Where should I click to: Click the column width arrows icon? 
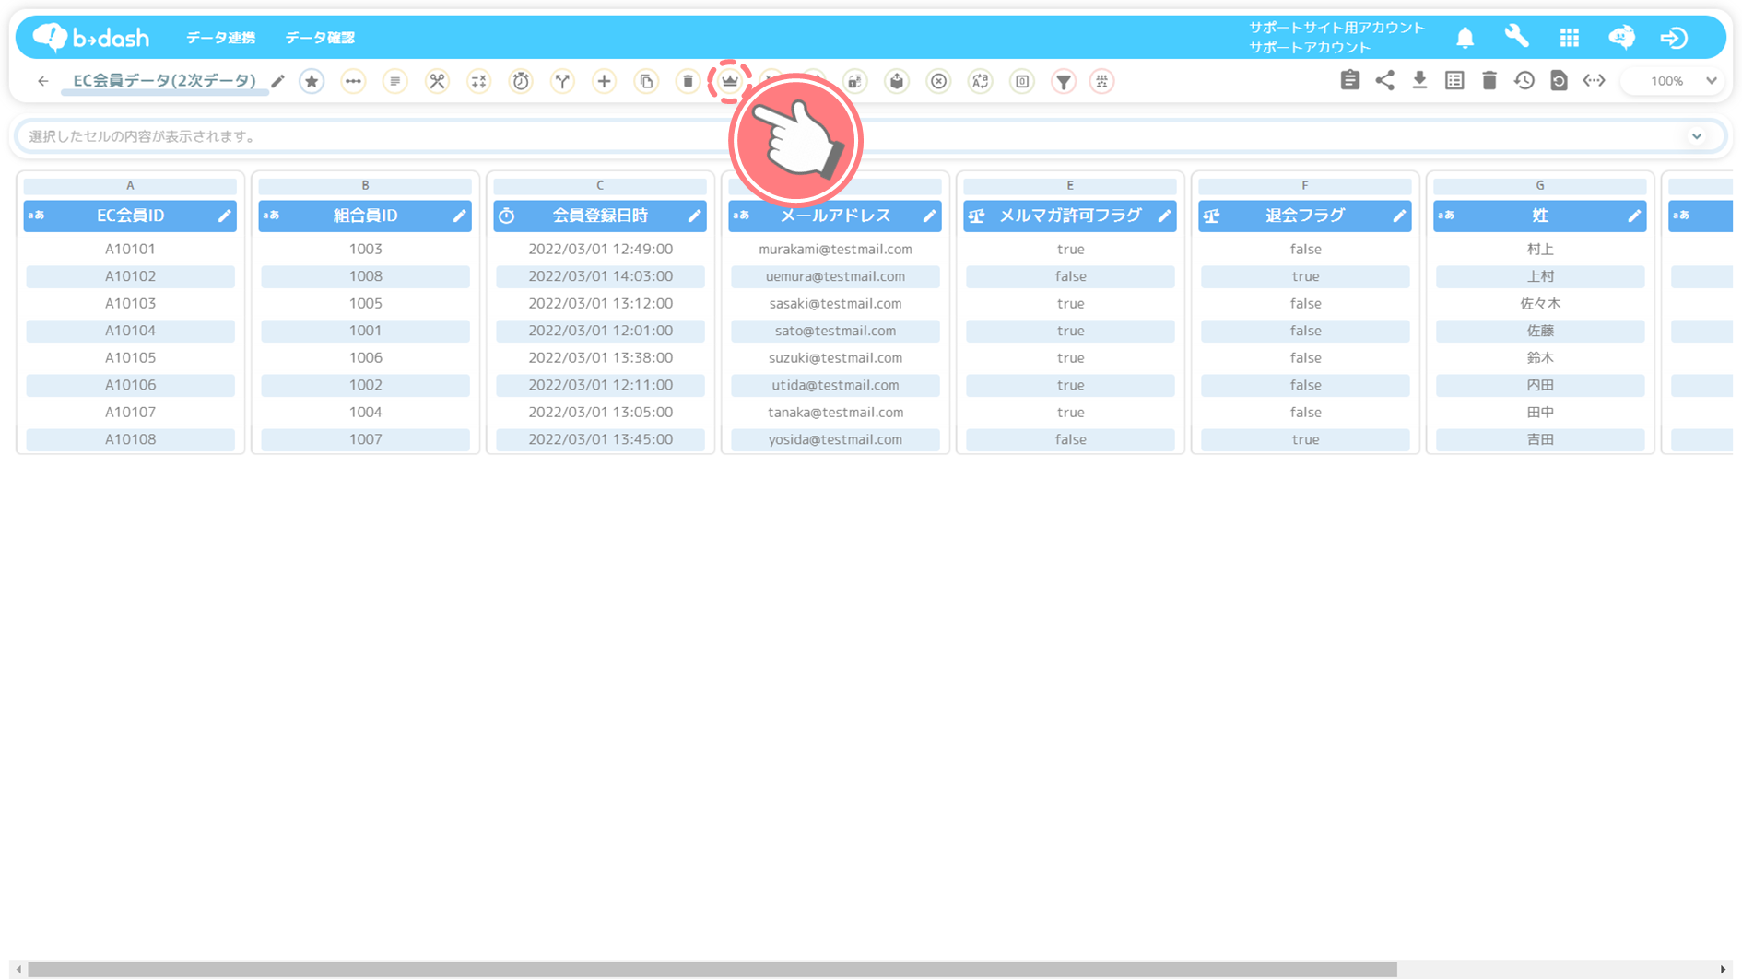pyautogui.click(x=1594, y=80)
